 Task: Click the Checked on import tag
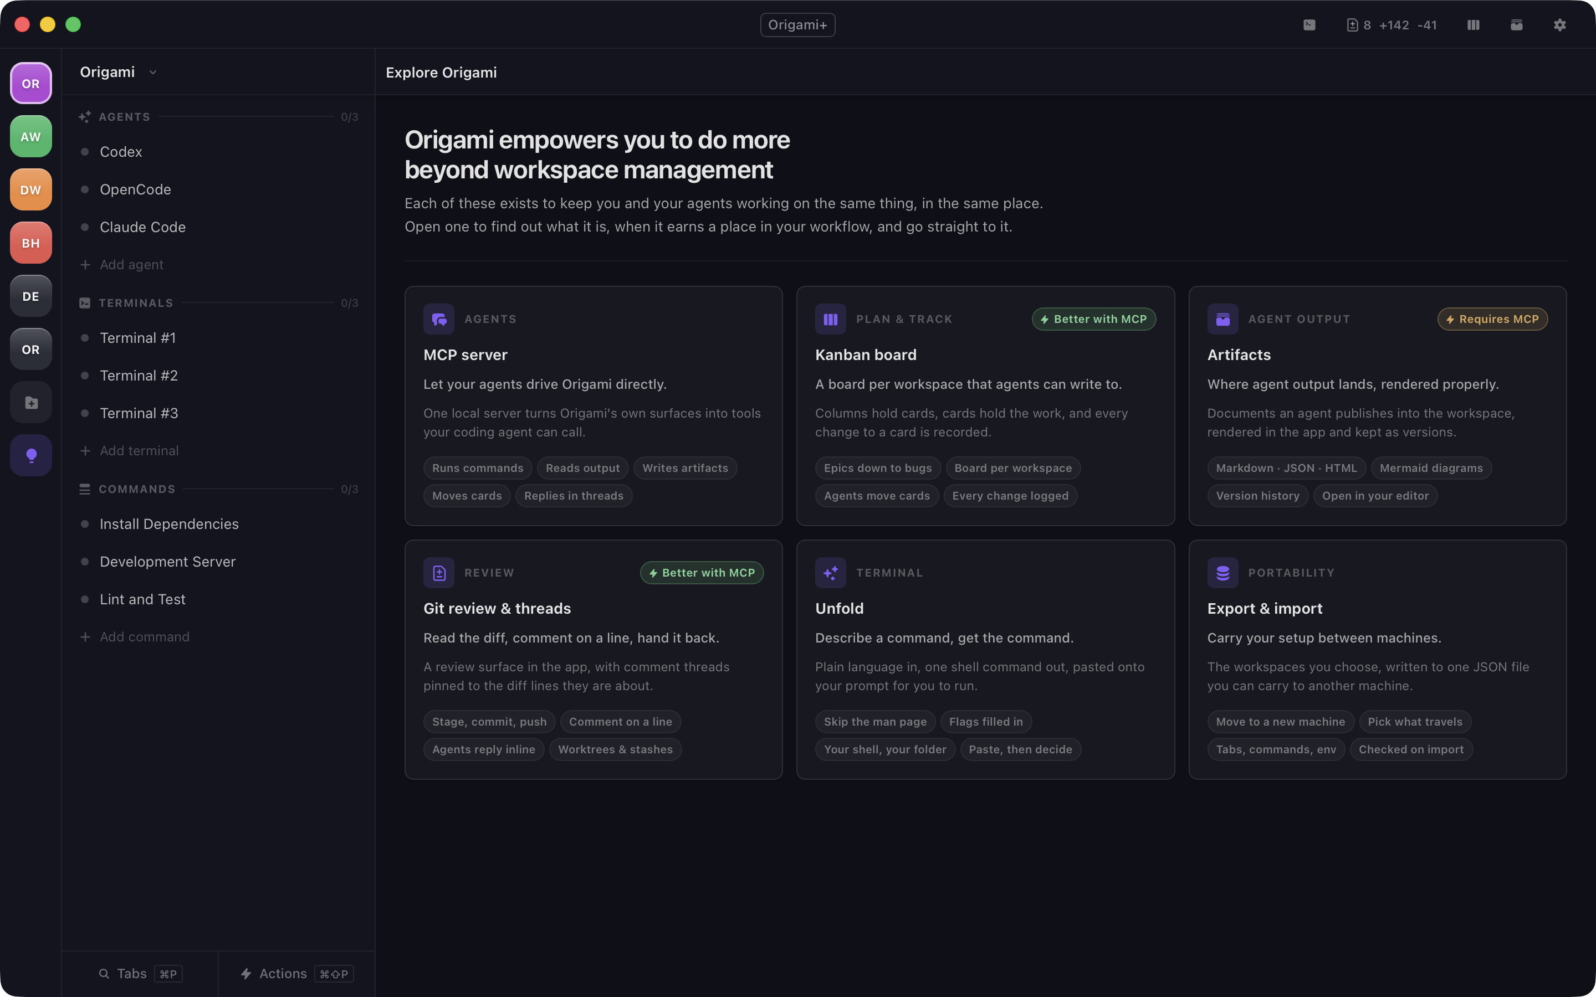(1411, 750)
